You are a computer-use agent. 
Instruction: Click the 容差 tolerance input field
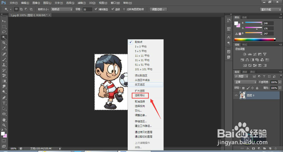(87, 9)
